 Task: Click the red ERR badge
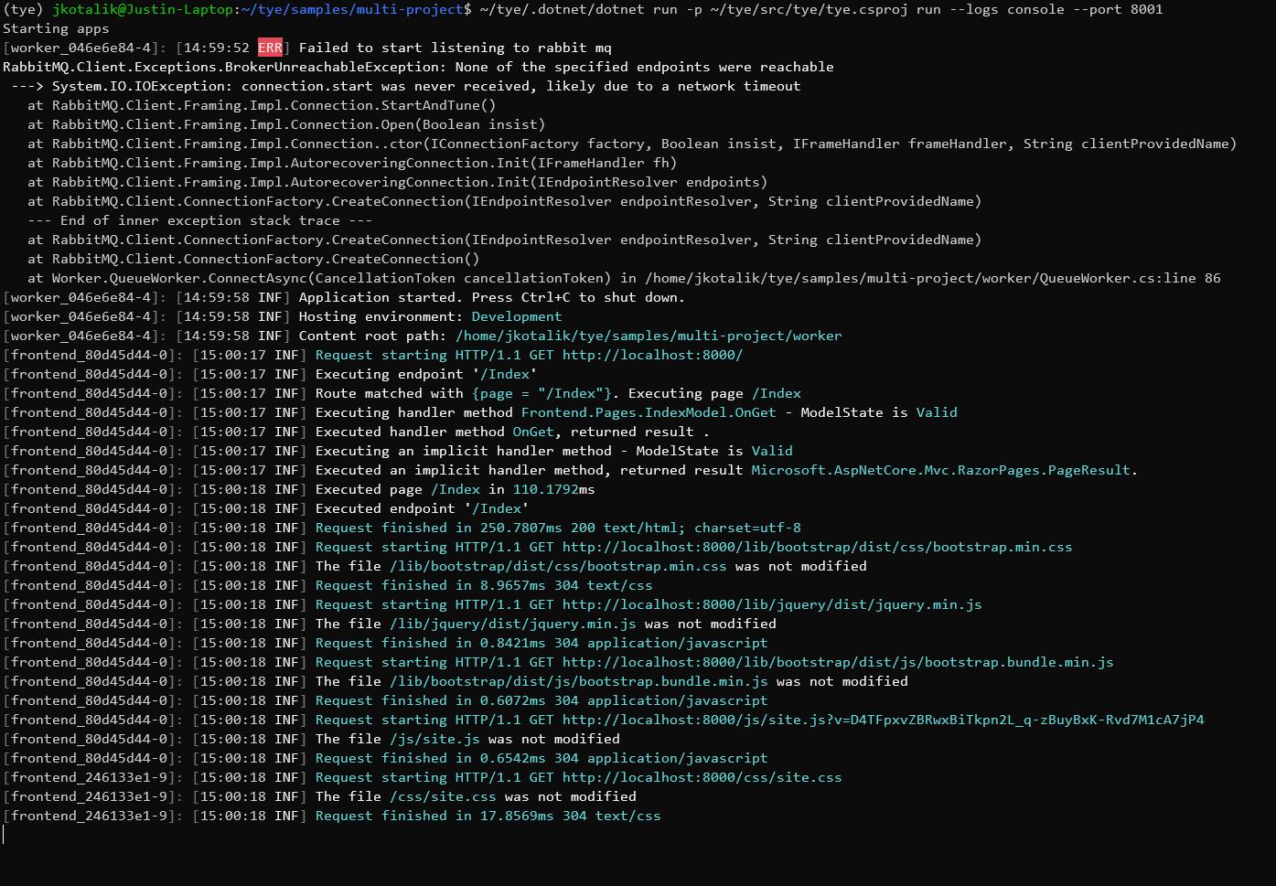coord(270,47)
